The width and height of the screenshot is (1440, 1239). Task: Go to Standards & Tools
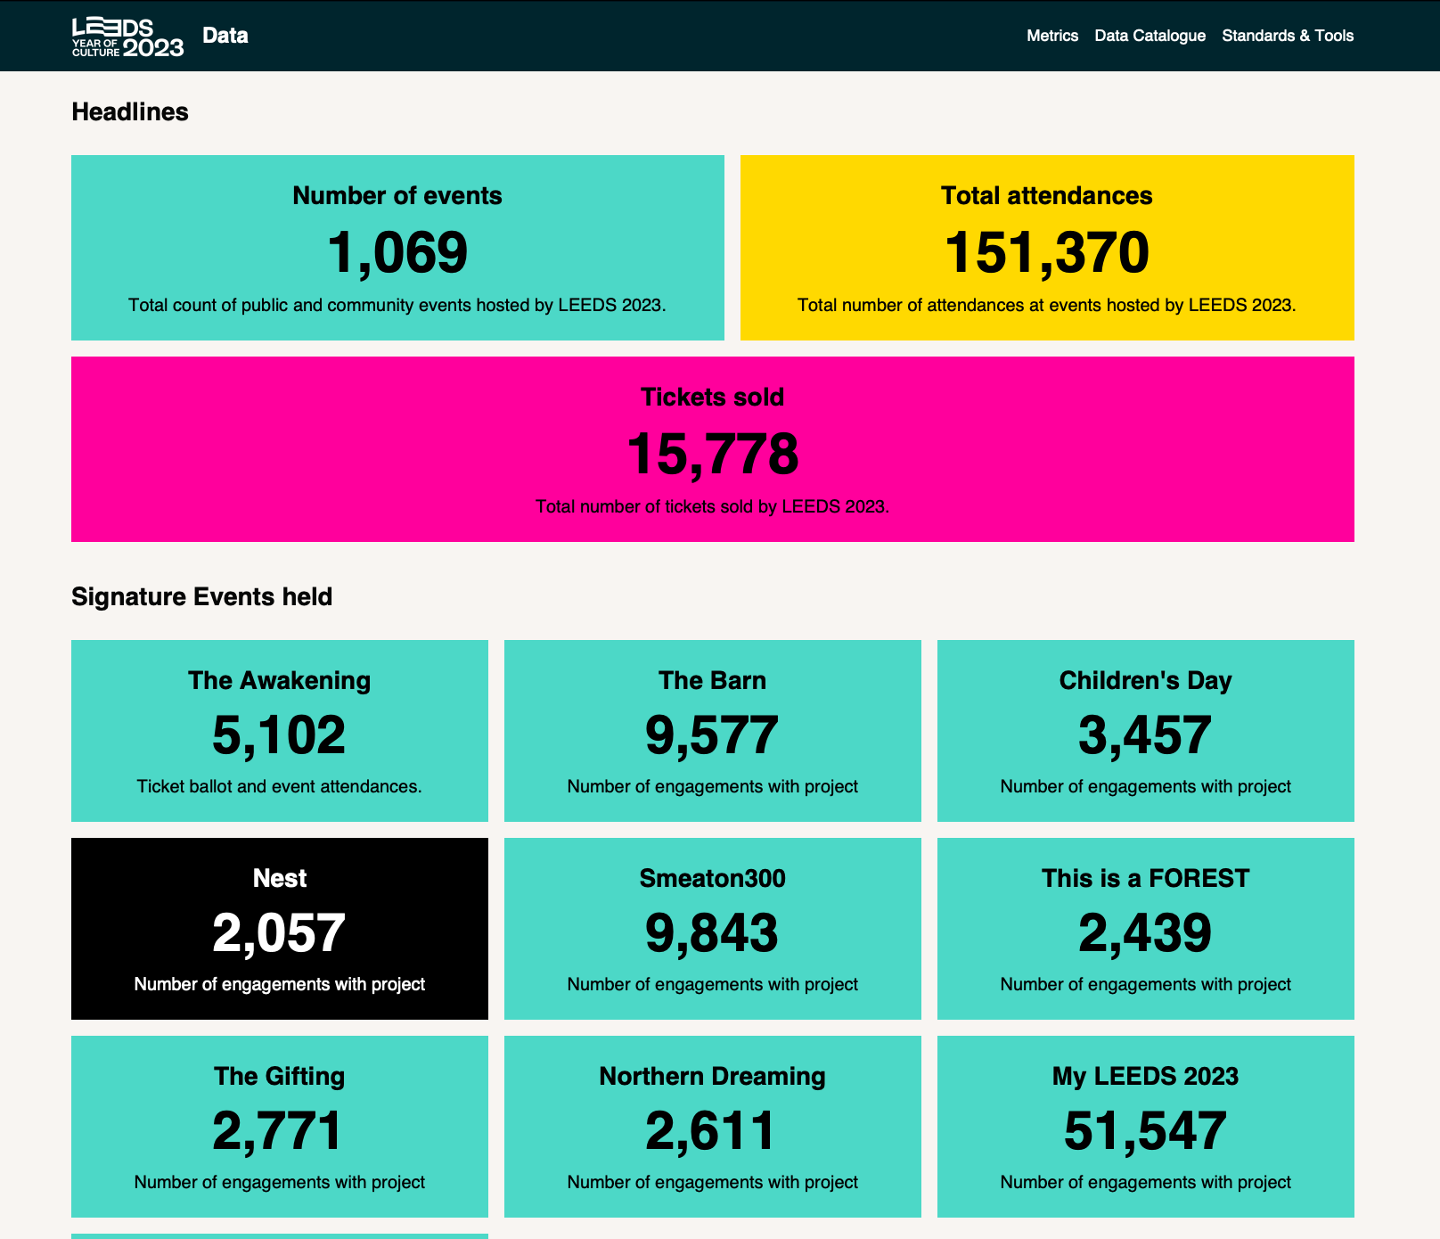1288,36
